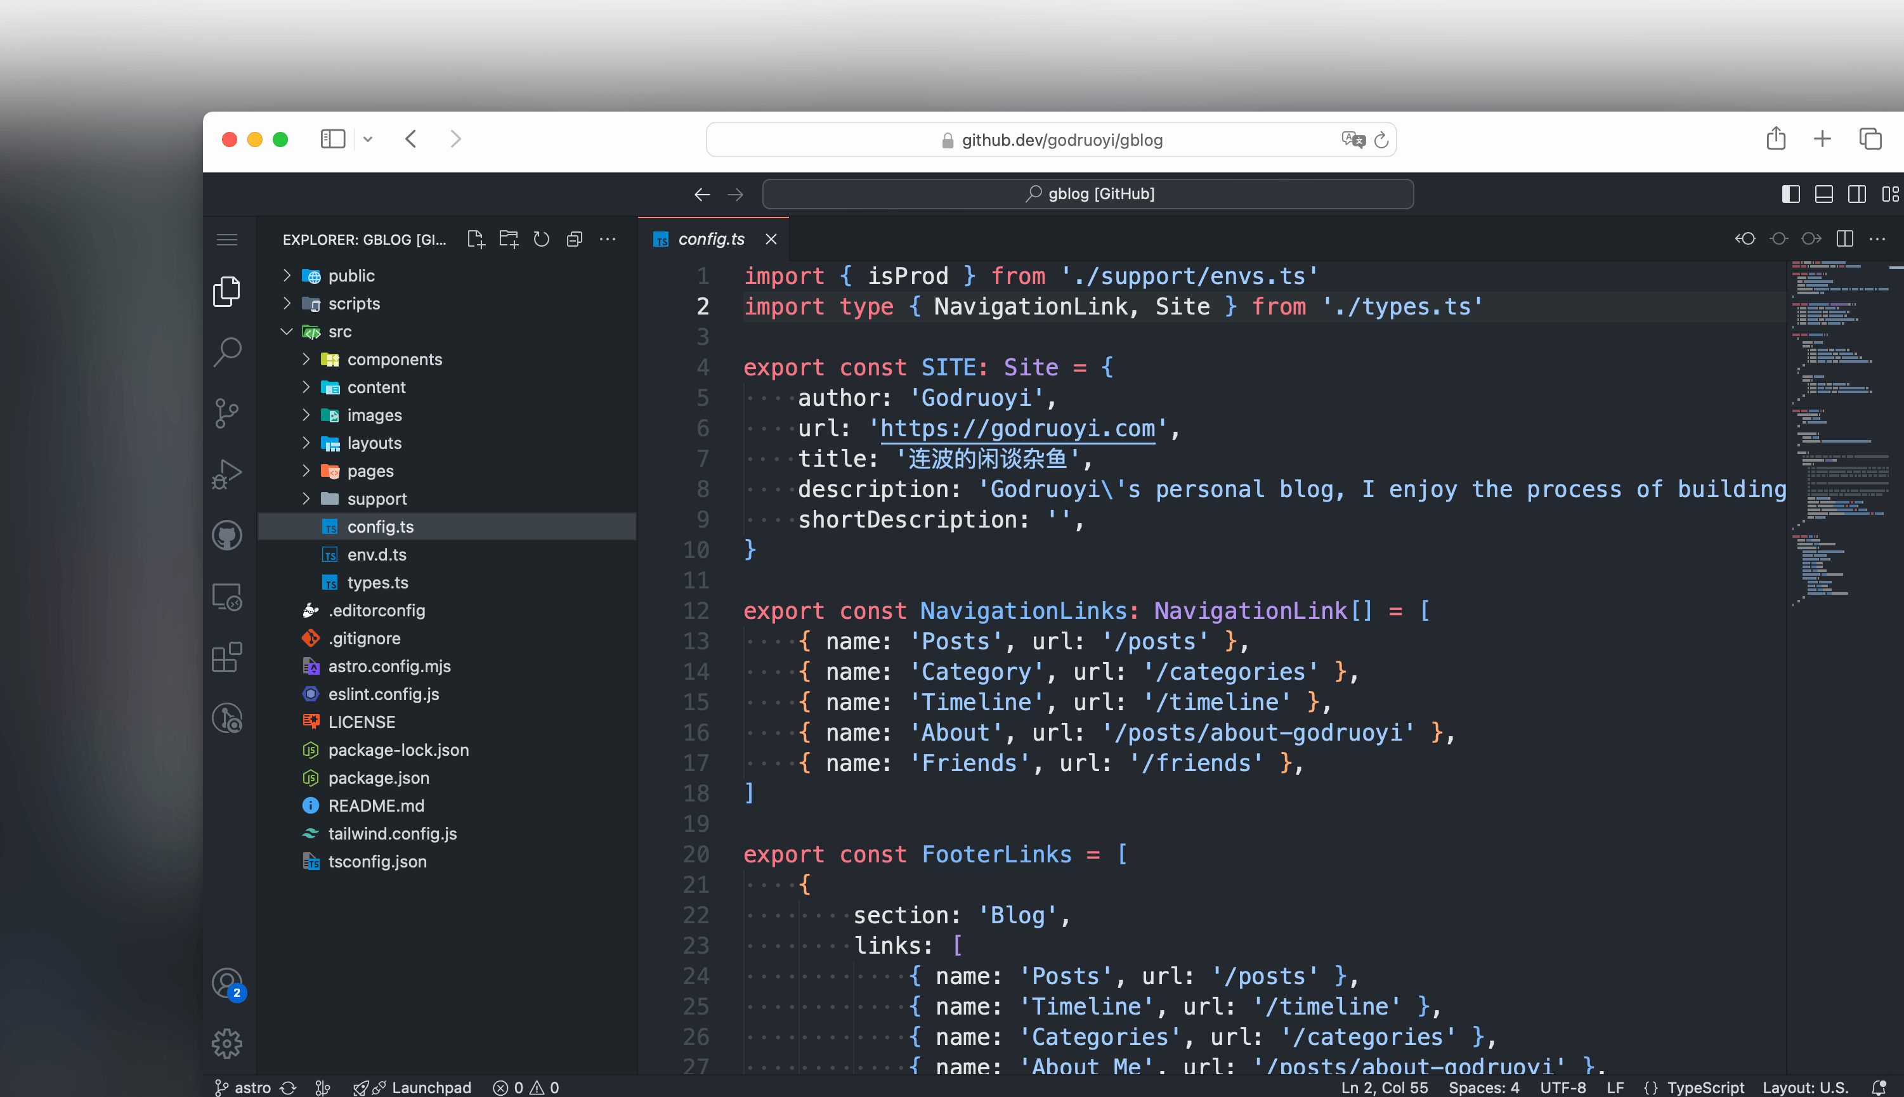Click the Safari address bar
1904x1097 pixels.
pos(1051,140)
